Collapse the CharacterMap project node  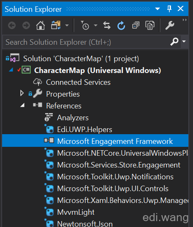pyautogui.click(x=11, y=70)
